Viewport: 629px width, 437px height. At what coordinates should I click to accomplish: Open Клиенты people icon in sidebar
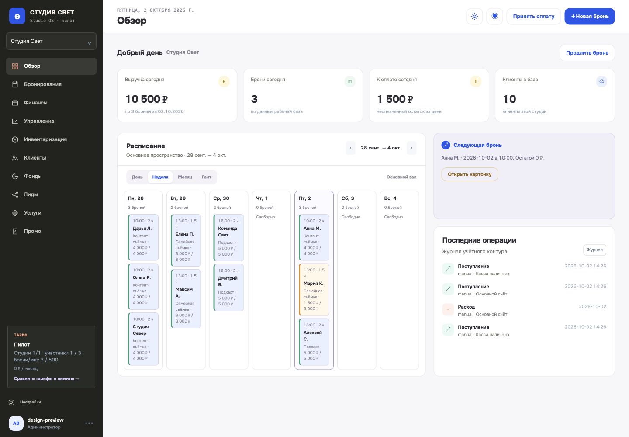click(x=15, y=158)
